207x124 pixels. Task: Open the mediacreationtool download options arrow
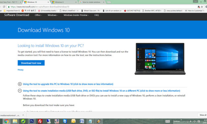(23, 115)
